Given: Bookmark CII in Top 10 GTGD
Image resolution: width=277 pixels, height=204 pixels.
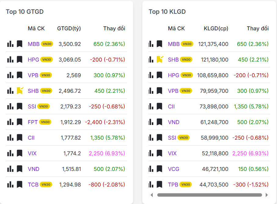Looking at the screenshot, I should tap(20, 138).
